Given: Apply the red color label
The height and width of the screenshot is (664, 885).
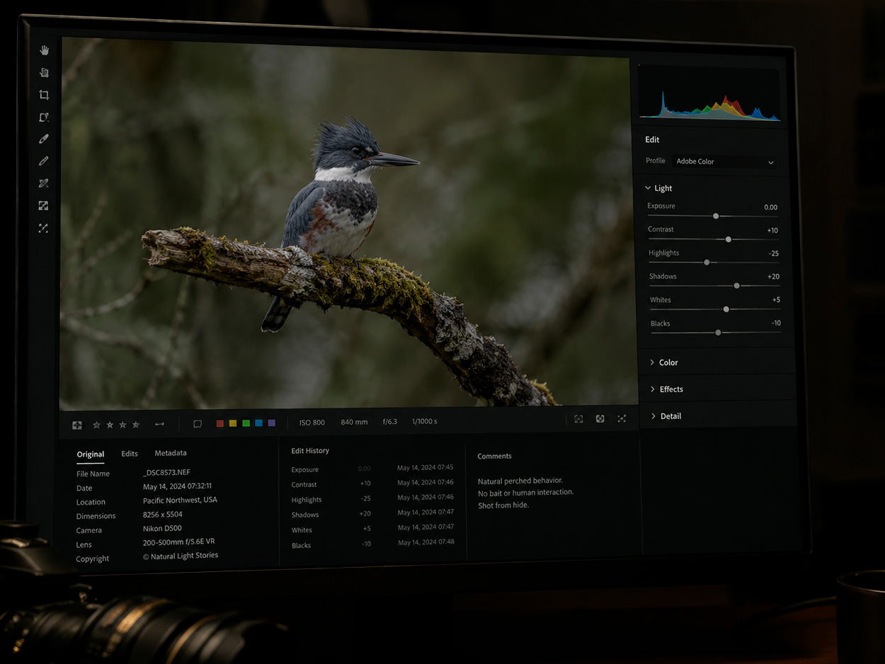Looking at the screenshot, I should click(220, 423).
